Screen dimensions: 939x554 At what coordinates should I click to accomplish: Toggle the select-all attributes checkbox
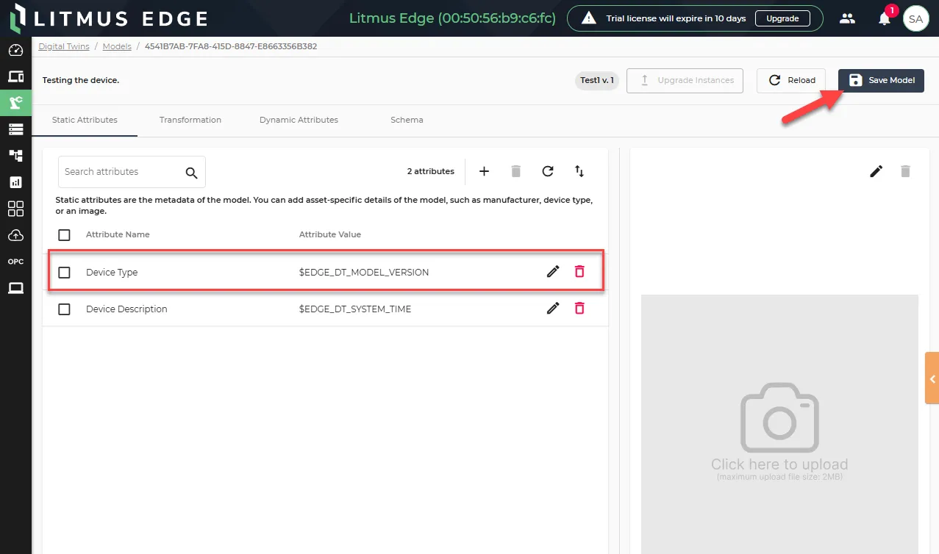click(64, 235)
